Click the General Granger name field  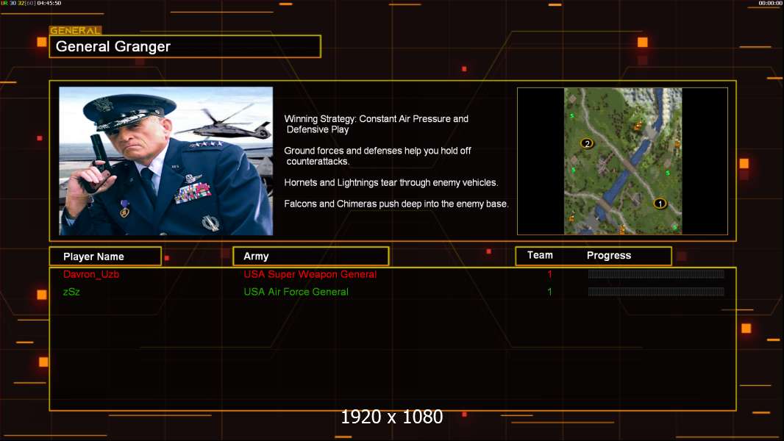[185, 46]
